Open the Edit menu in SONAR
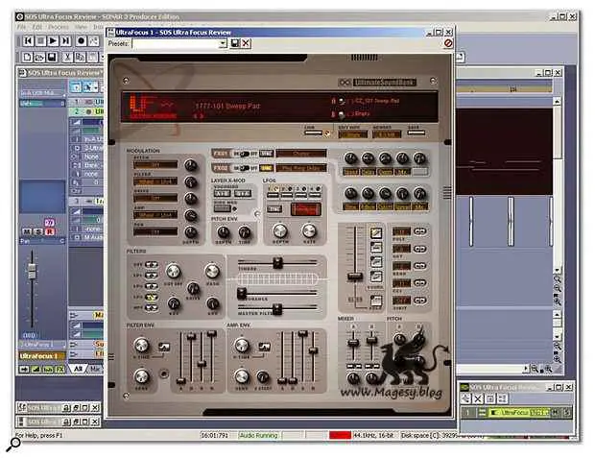This screenshot has height=458, width=595. (x=37, y=27)
